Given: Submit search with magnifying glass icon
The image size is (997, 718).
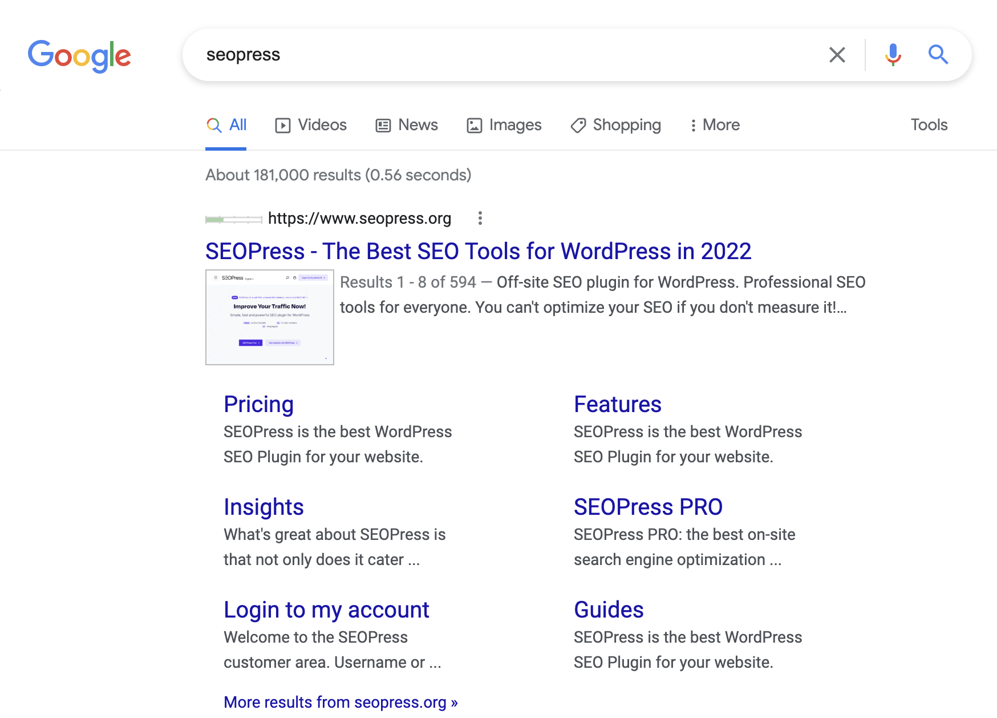Looking at the screenshot, I should click(938, 55).
